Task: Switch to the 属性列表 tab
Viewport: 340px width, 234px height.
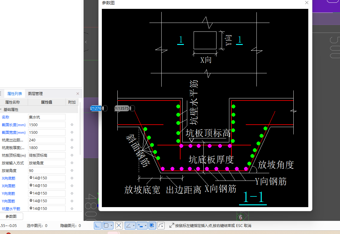Action: pyautogui.click(x=15, y=94)
